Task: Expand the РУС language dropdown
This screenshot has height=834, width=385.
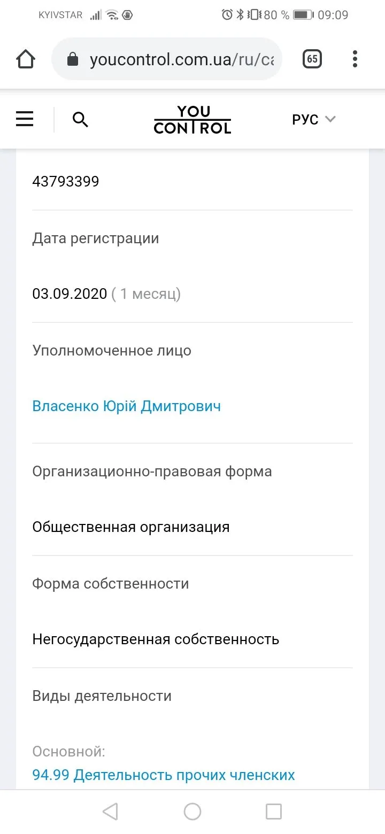Action: [313, 120]
